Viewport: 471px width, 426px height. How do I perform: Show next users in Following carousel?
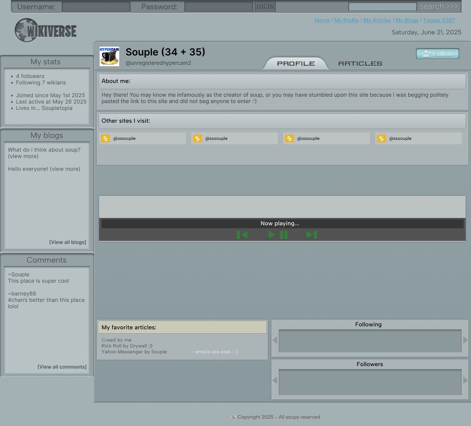pos(465,340)
